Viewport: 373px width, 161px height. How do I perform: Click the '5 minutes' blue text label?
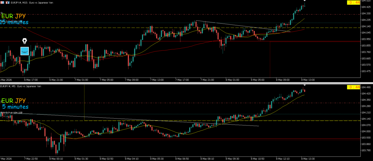pos(15,107)
